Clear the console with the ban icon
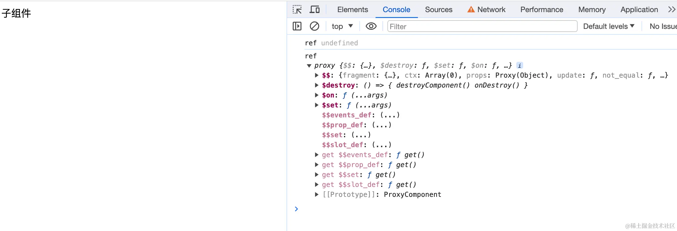The height and width of the screenshot is (231, 677). coord(315,26)
